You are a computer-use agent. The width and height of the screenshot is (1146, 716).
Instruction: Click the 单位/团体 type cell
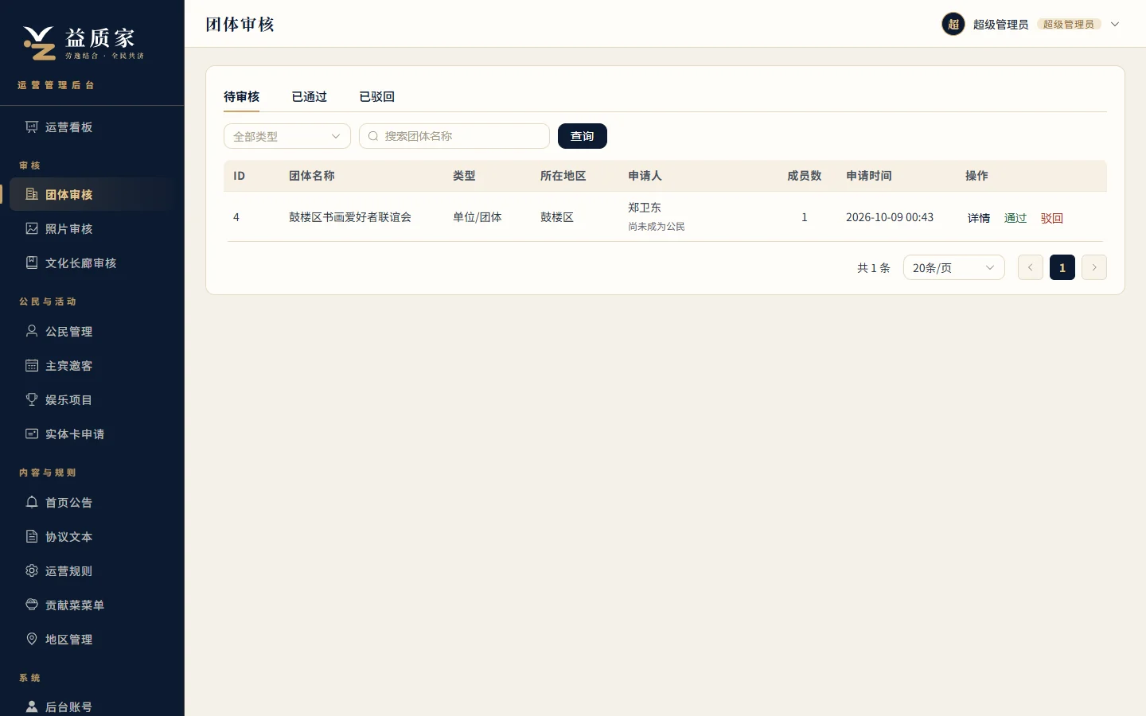tap(477, 217)
